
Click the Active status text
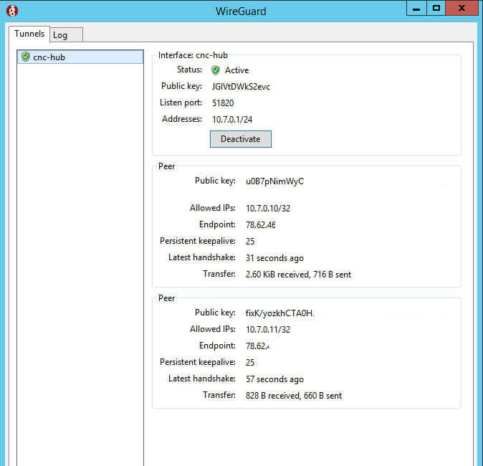(x=237, y=70)
